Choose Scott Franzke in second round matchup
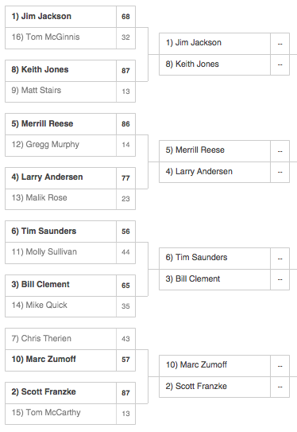 tap(224, 387)
